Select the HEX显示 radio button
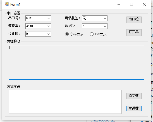Viewport: 153px width, 122px height. (98, 34)
